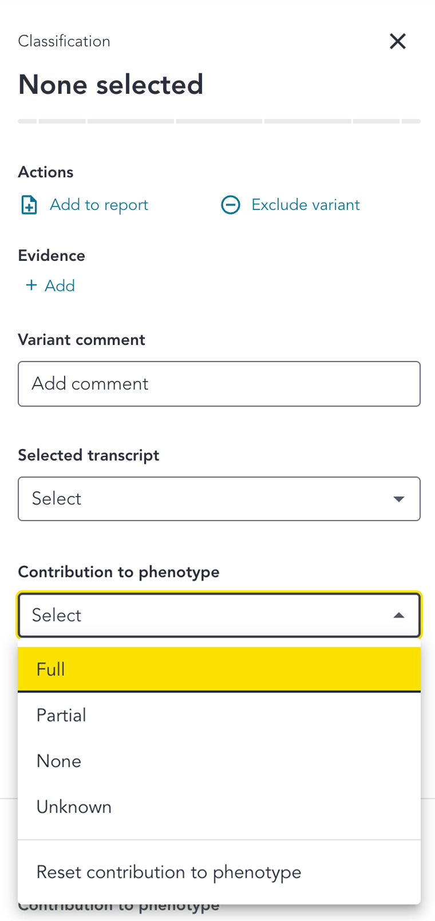Click the 'Add to report' text link
The image size is (435, 921).
(99, 205)
